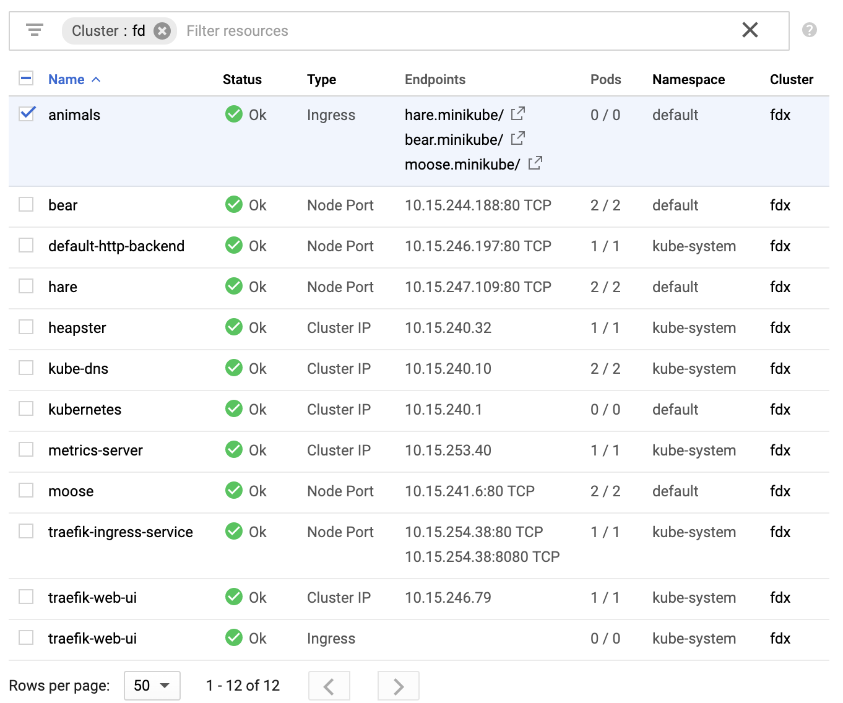This screenshot has height=703, width=843.
Task: Click the Namespace column header
Action: (688, 79)
